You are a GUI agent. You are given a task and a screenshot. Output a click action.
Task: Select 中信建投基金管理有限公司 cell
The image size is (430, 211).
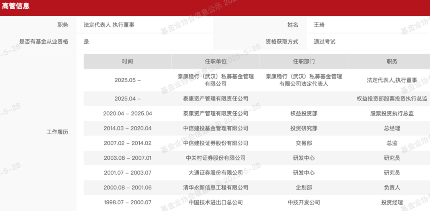point(215,128)
